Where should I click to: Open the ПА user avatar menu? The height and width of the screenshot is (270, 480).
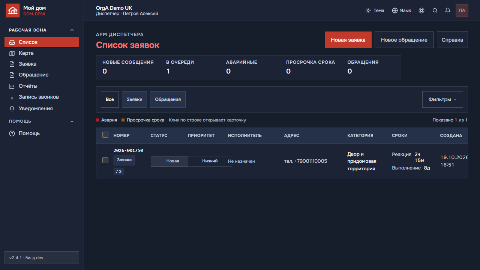tap(462, 10)
